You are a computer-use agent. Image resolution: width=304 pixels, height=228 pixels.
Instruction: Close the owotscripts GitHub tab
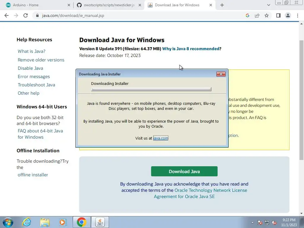coord(140,5)
